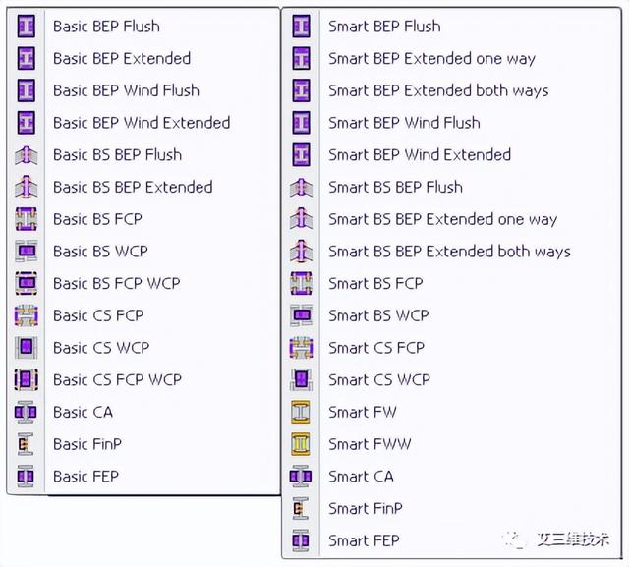
Task: Click the Basic CS FCP WCP icon
Action: [x=27, y=379]
